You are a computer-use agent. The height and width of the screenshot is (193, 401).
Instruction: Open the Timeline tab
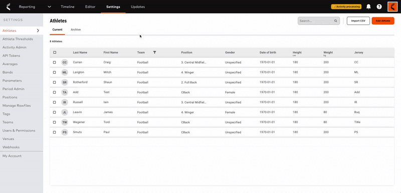(68, 7)
